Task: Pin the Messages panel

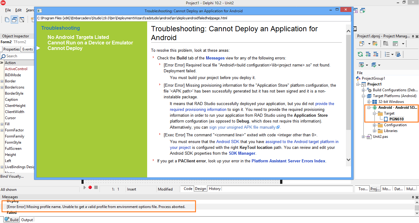Action: [413, 197]
